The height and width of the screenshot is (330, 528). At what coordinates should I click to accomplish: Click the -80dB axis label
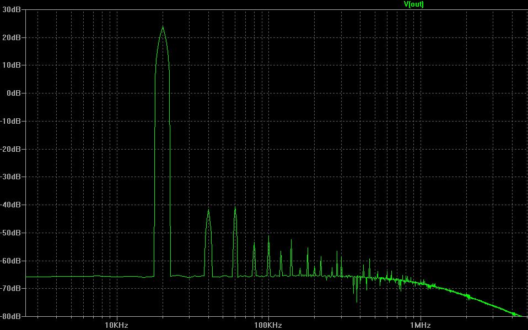tap(10, 316)
